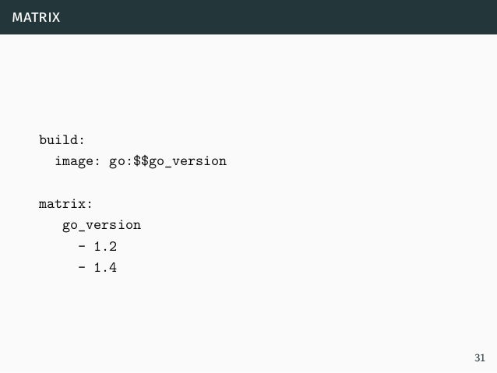
Task: Click the 'matrix:' code line
Action: (65, 204)
